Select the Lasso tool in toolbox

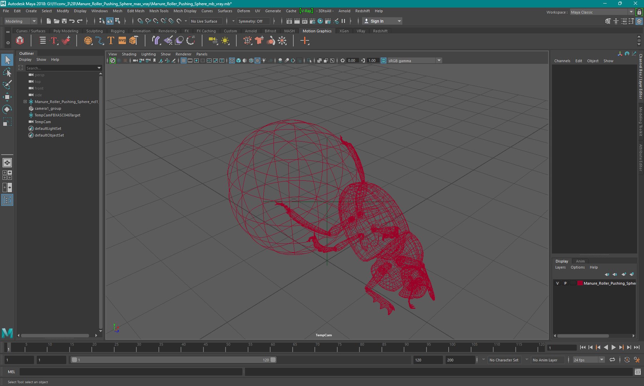[x=7, y=73]
